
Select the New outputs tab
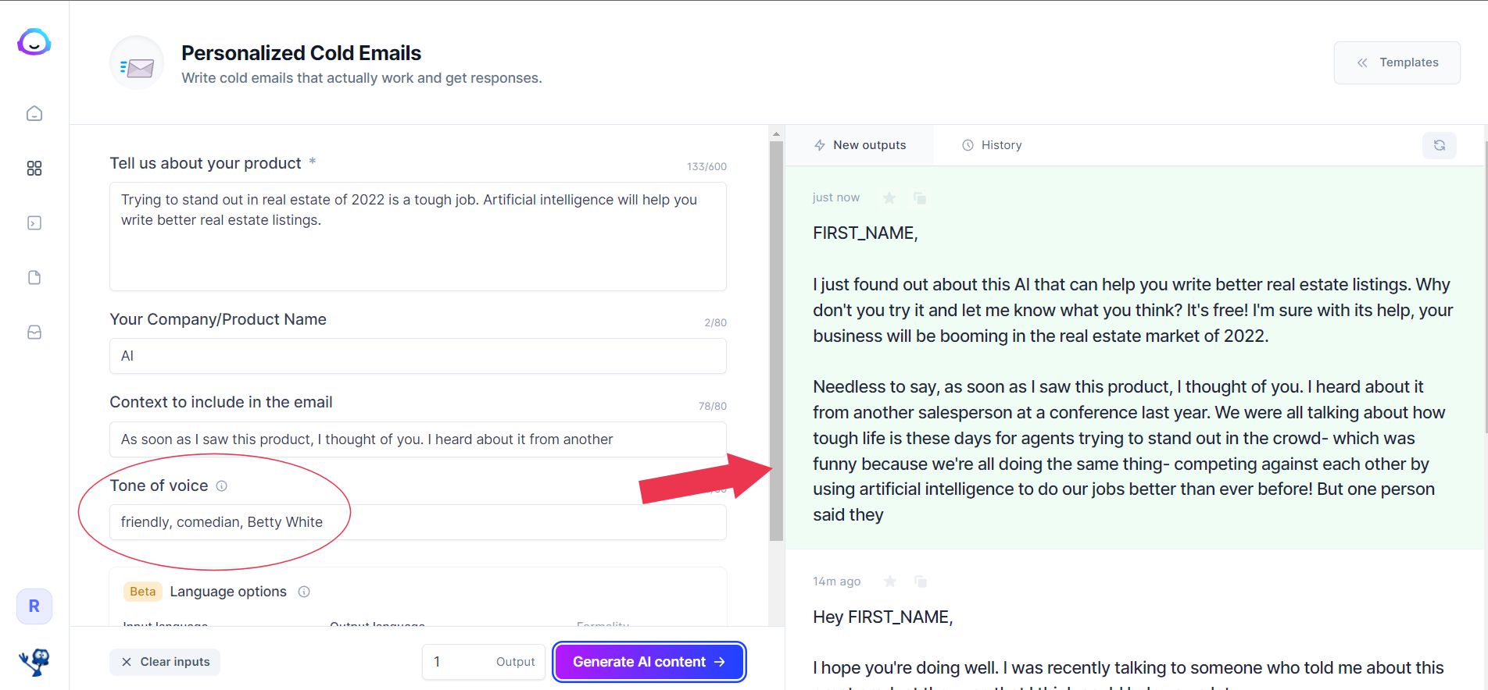click(x=860, y=145)
